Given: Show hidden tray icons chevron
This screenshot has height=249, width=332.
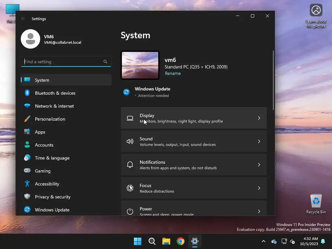Looking at the screenshot, I should [264, 241].
